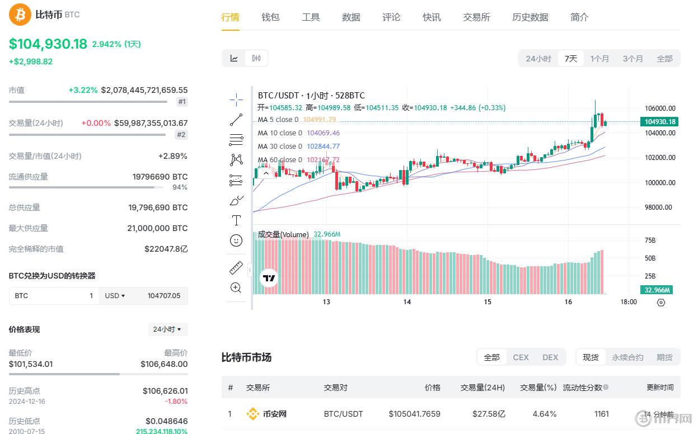The height and width of the screenshot is (434, 698).
Task: Switch to the 历史数据 tab
Action: pyautogui.click(x=530, y=17)
